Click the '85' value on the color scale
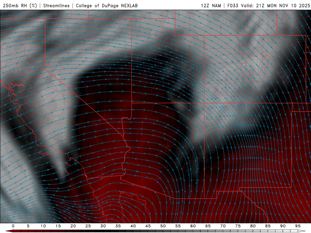The height and width of the screenshot is (233, 311). (x=268, y=226)
